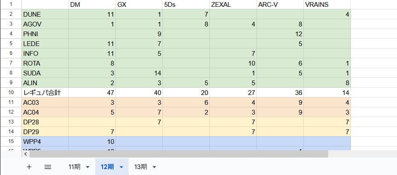Add a new sheet with plus button
Image resolution: width=397 pixels, height=175 pixels.
coord(29,167)
